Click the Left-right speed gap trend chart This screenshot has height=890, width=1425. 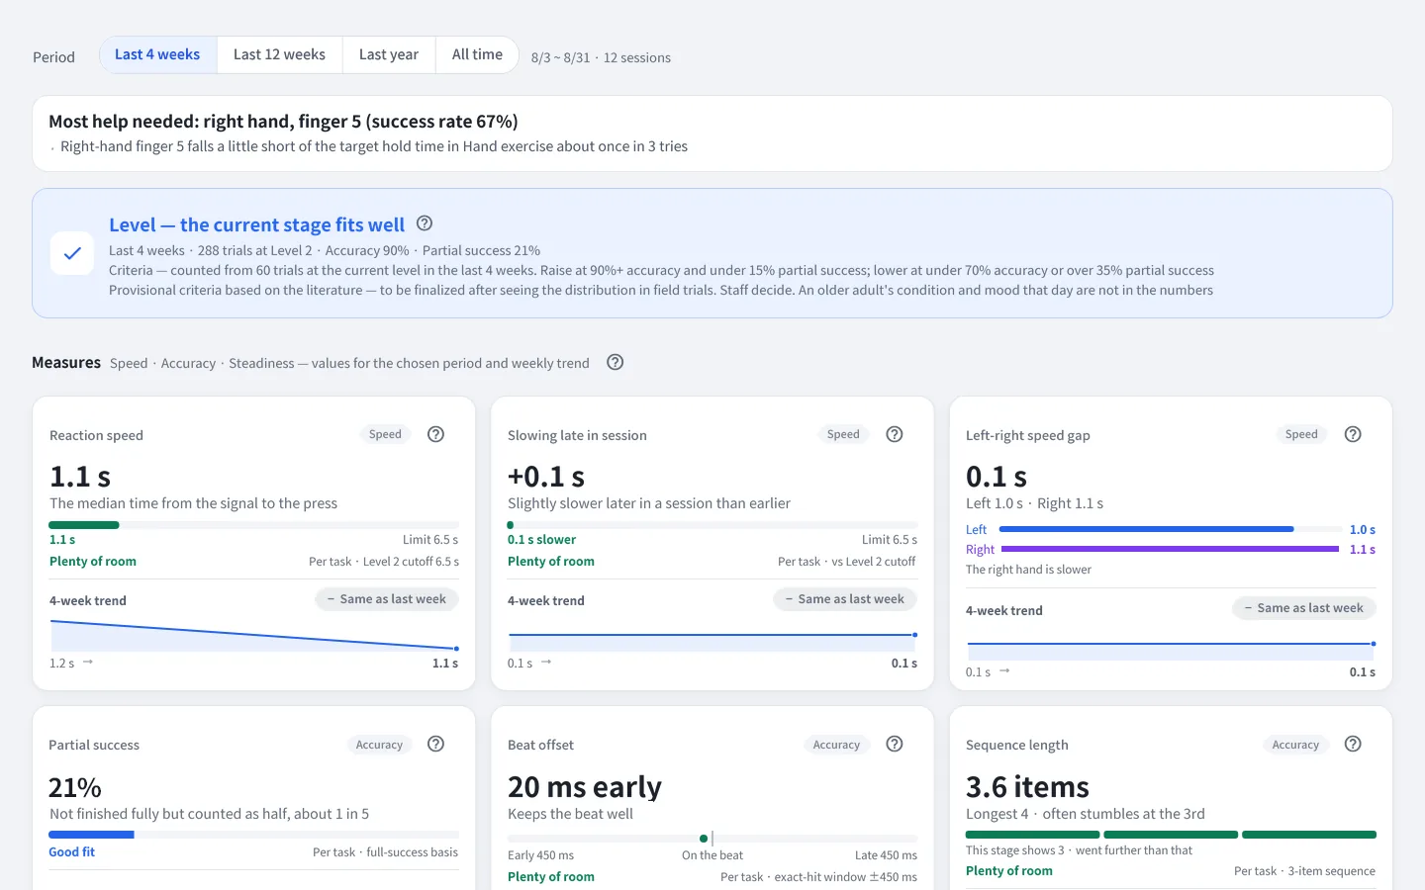tap(1171, 651)
